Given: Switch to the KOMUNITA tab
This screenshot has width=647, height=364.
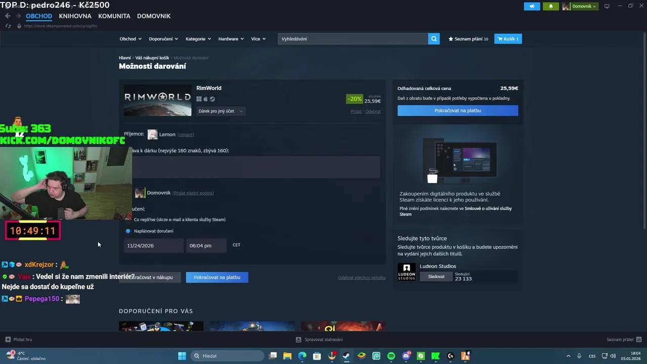Looking at the screenshot, I should pyautogui.click(x=114, y=16).
